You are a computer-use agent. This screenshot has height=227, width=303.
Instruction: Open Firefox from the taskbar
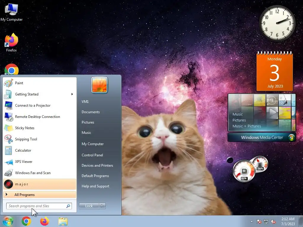pos(45,221)
